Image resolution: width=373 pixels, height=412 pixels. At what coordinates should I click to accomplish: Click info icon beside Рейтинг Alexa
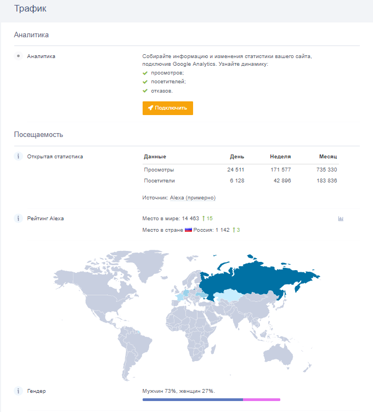click(18, 219)
